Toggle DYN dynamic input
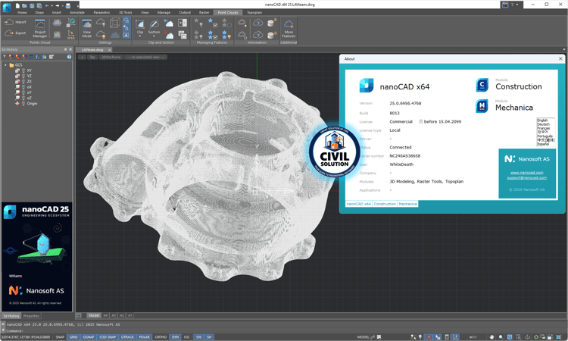The width and height of the screenshot is (568, 341). click(x=176, y=337)
